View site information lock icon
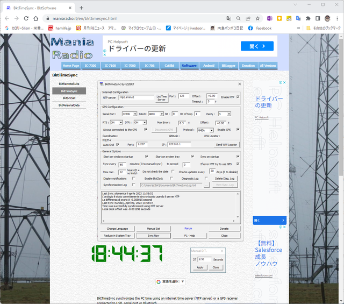344x304 pixels. (48, 18)
